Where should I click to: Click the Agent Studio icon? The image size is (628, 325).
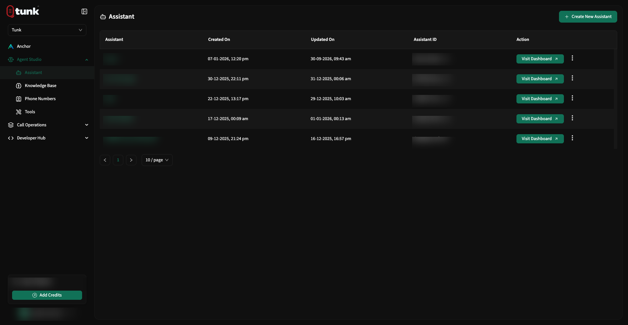click(x=11, y=60)
